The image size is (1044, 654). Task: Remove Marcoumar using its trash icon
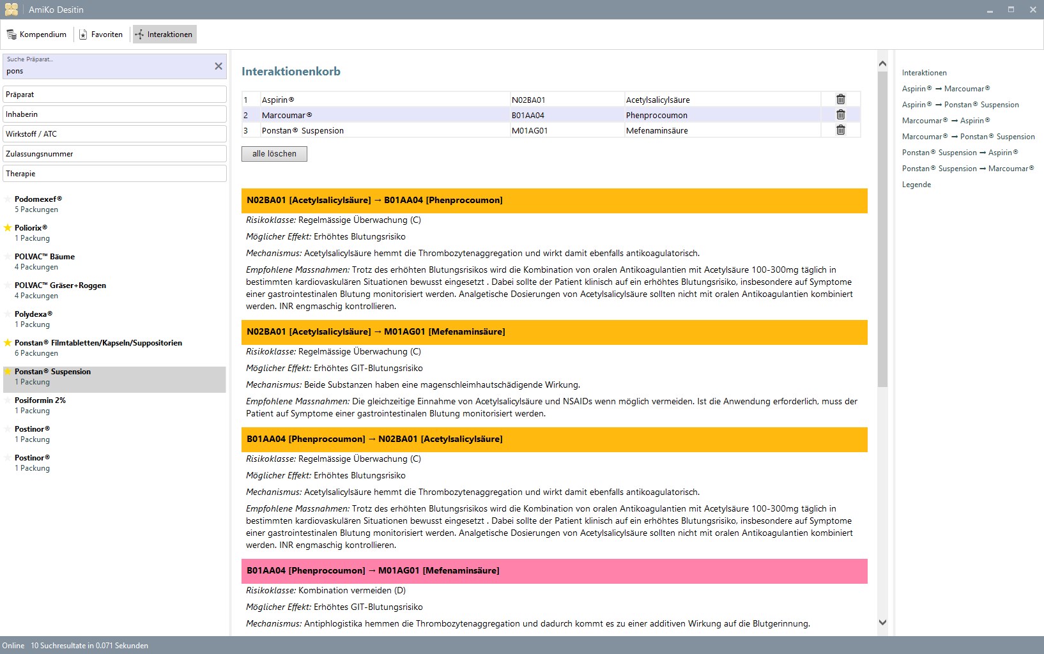841,114
